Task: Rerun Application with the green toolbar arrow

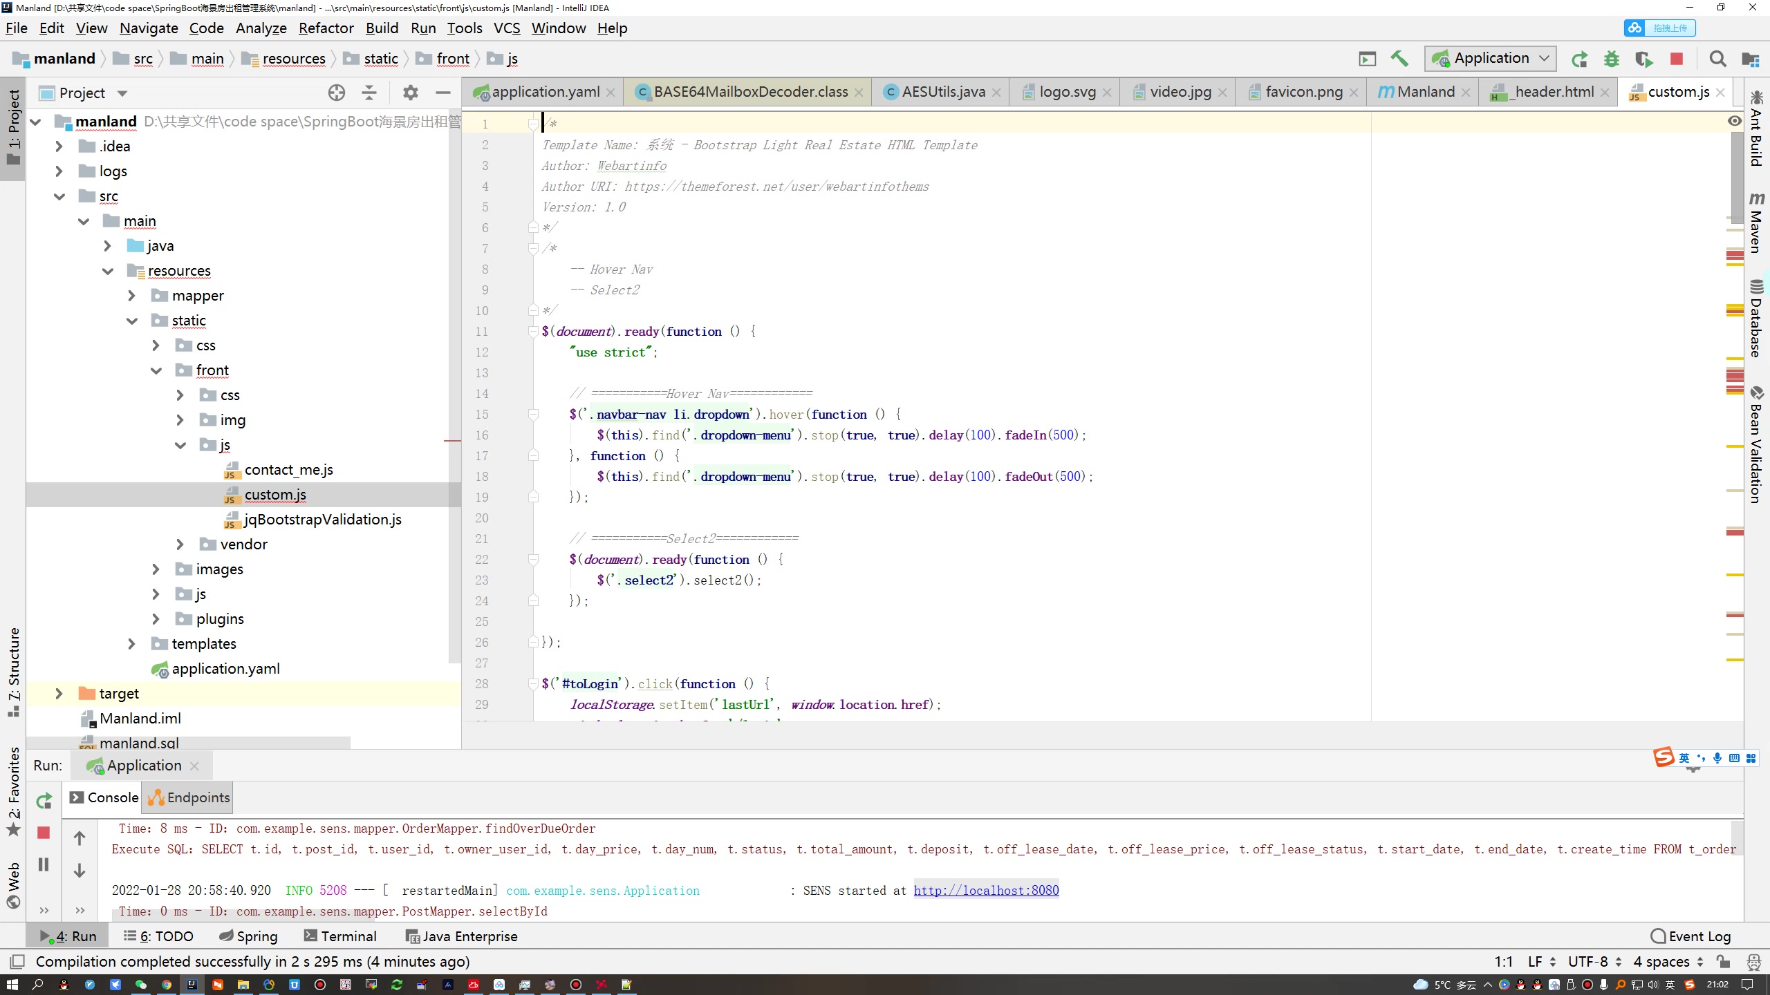Action: [1579, 59]
